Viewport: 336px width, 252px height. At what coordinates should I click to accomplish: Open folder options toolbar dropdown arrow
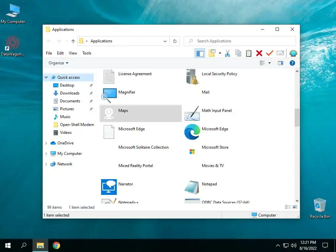pyautogui.click(x=220, y=53)
